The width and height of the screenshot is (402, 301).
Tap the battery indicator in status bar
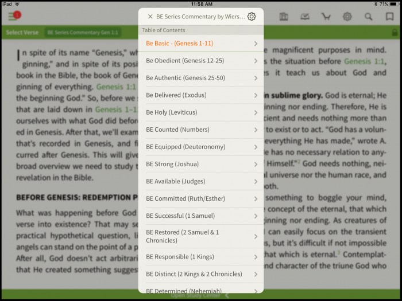point(395,4)
